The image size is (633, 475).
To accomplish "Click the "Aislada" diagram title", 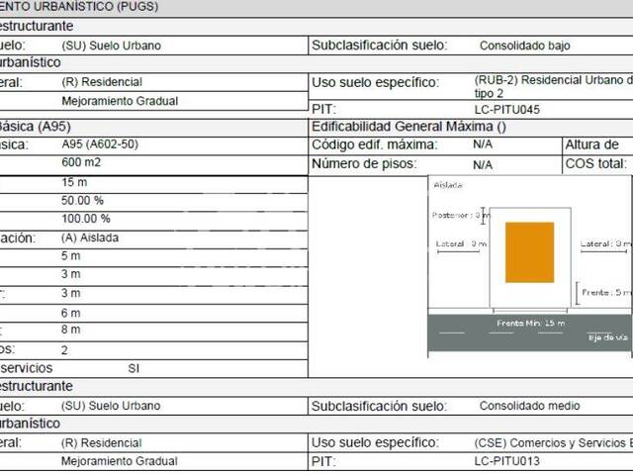I will (448, 185).
